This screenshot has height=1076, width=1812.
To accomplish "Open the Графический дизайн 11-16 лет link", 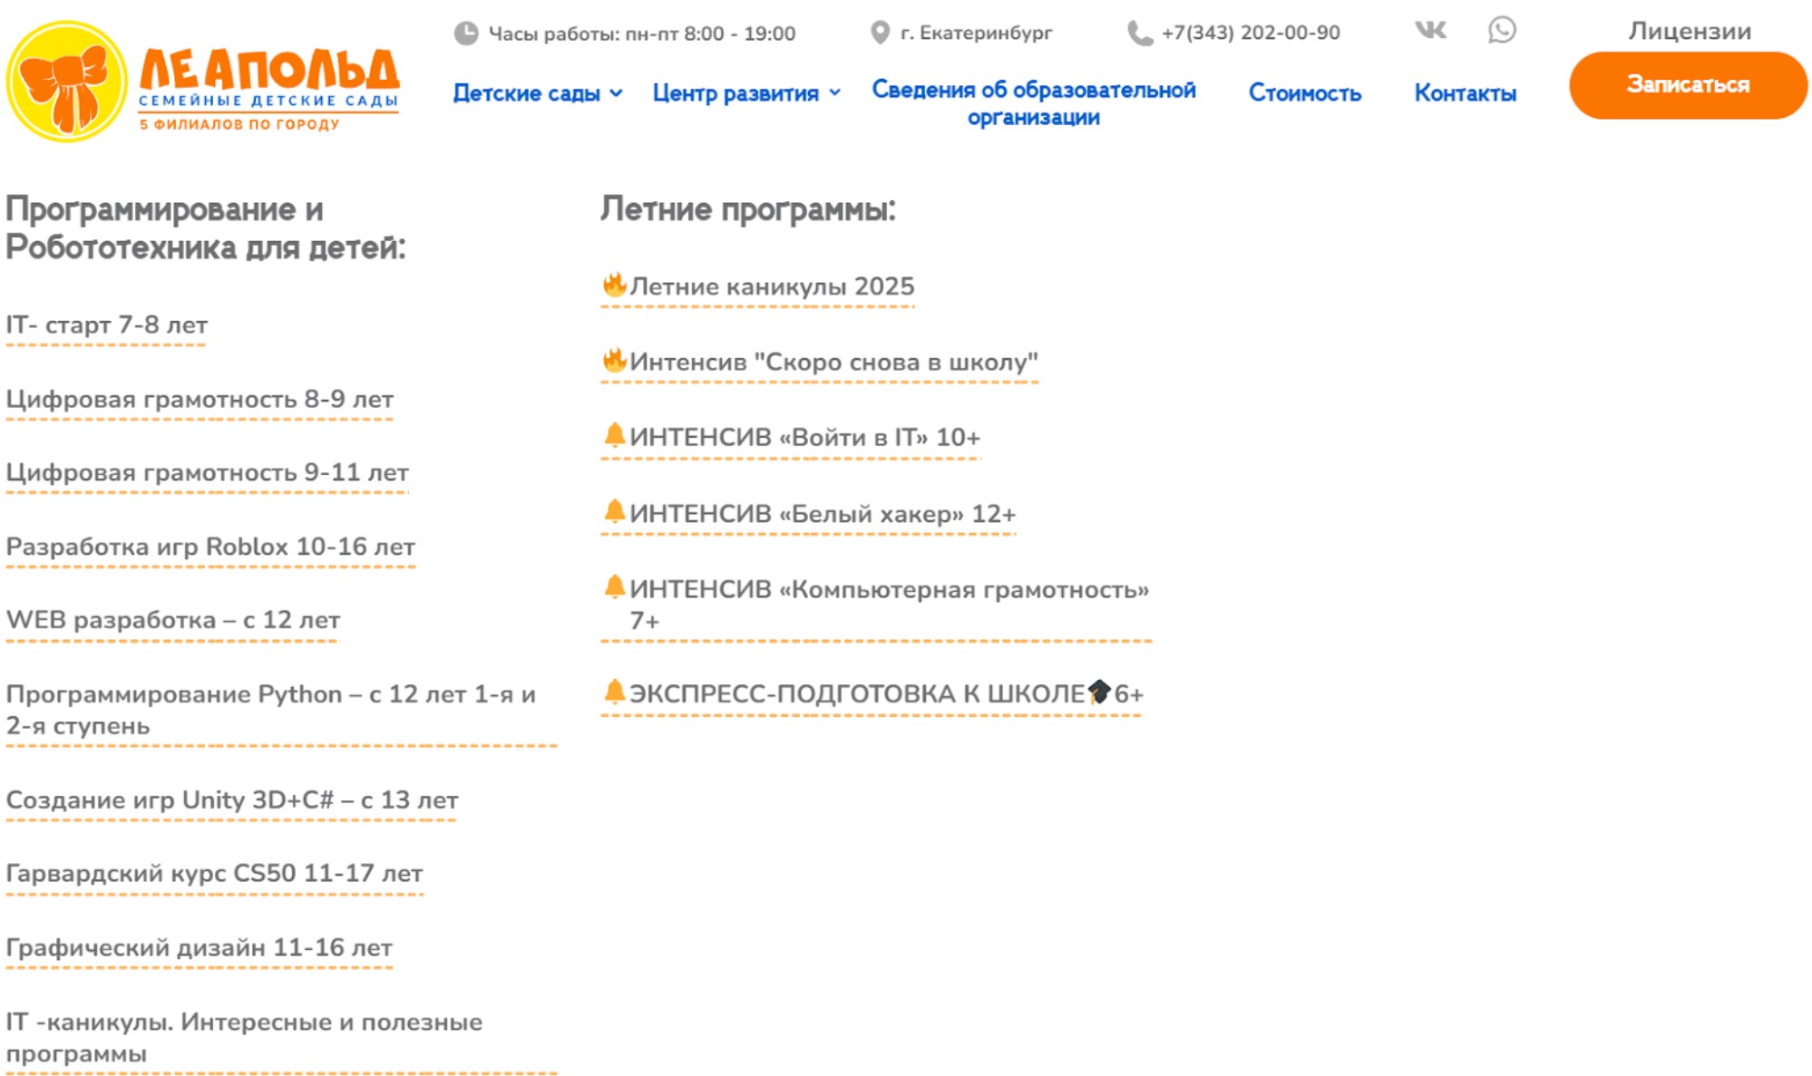I will click(x=200, y=947).
